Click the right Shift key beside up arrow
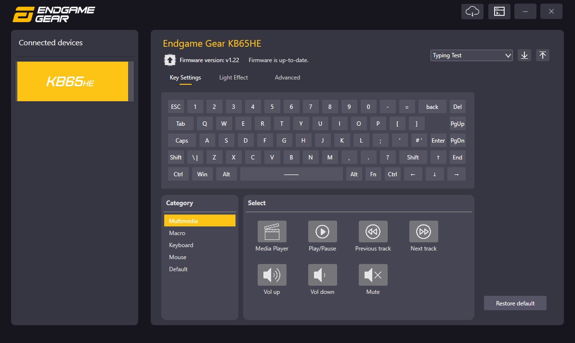575x343 pixels. tap(413, 158)
